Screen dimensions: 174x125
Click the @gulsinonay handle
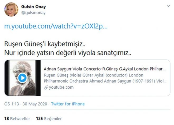(33, 13)
